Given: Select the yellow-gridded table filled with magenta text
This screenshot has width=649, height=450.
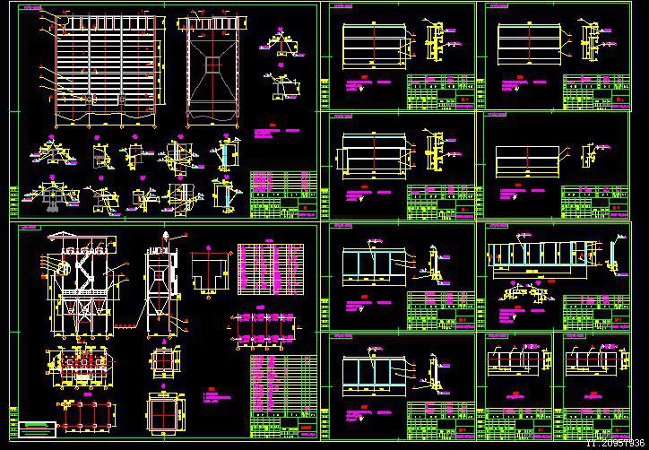Looking at the screenshot, I should 271,269.
